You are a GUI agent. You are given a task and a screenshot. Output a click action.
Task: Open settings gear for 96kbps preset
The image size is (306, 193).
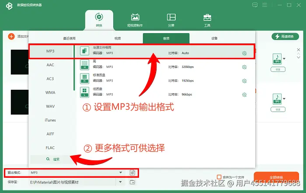[244, 95]
